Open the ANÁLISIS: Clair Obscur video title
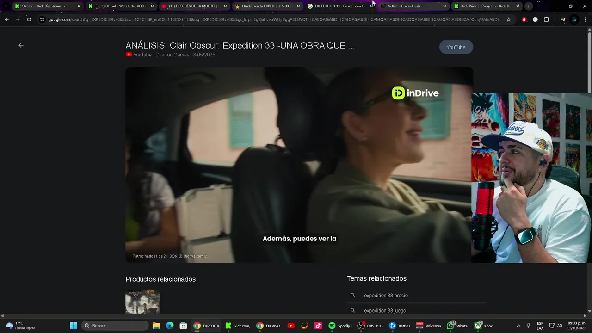592x333 pixels. click(x=240, y=45)
